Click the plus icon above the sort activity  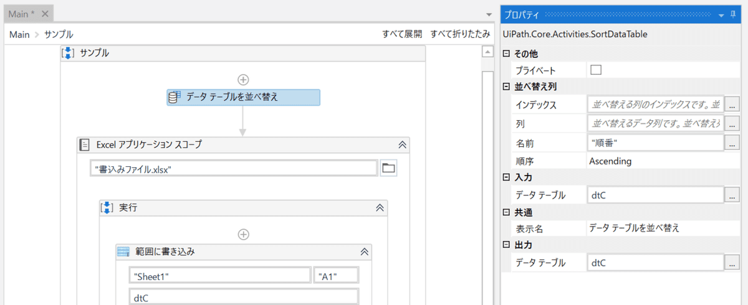243,79
